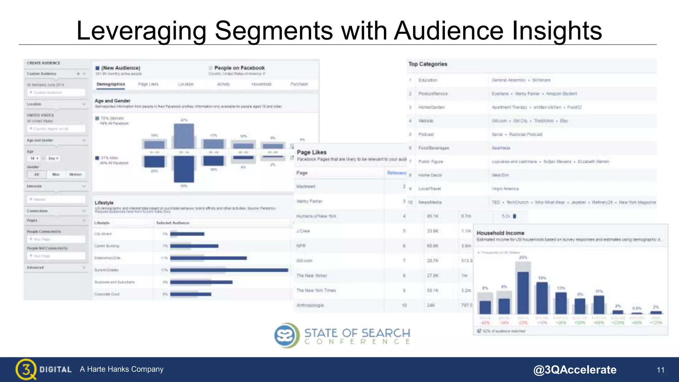Click the TED link in News/Media row

[496, 202]
